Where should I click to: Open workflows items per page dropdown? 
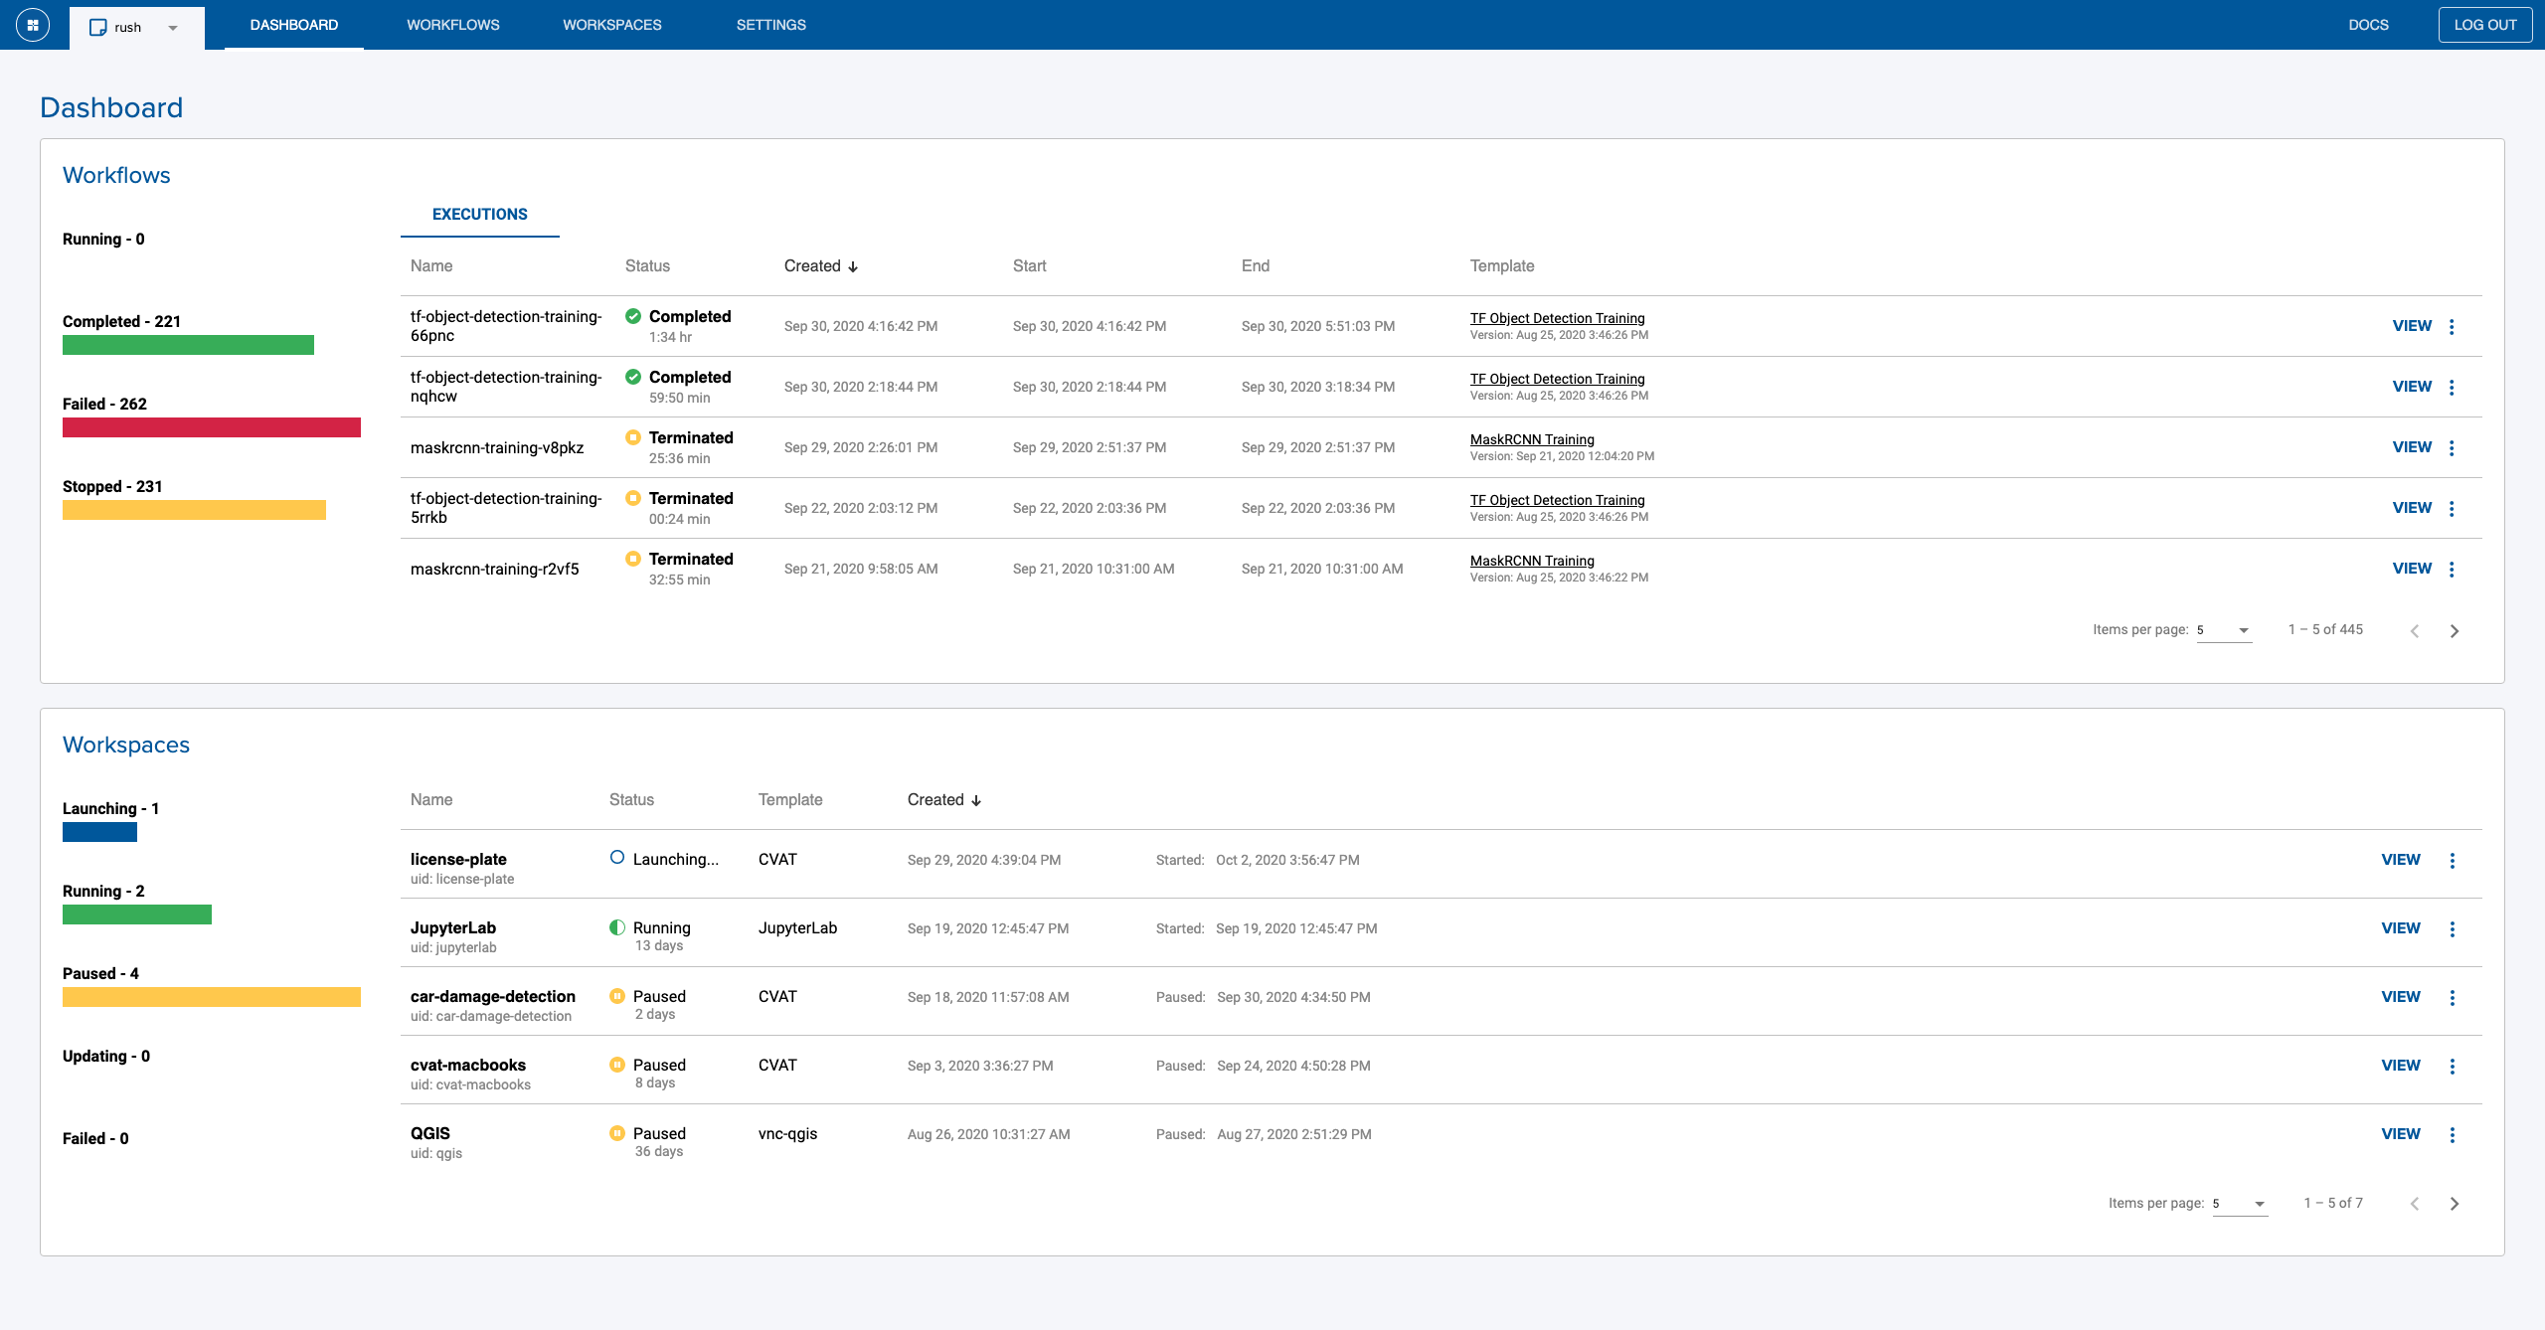click(x=2224, y=630)
